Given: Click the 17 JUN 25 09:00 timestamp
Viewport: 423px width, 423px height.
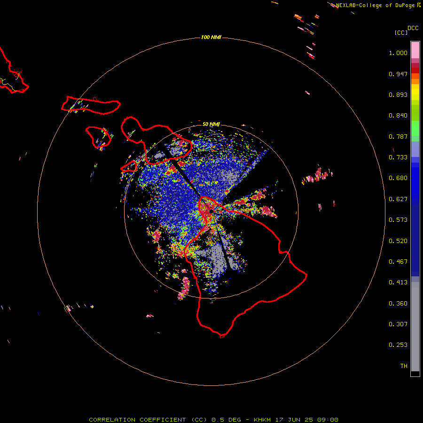Looking at the screenshot, I should pyautogui.click(x=307, y=420).
